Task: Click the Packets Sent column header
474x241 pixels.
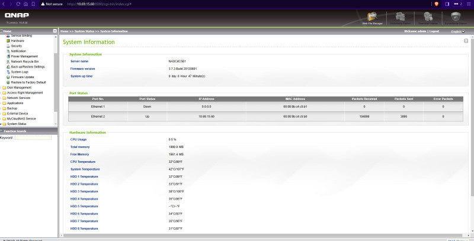Action: [403, 99]
